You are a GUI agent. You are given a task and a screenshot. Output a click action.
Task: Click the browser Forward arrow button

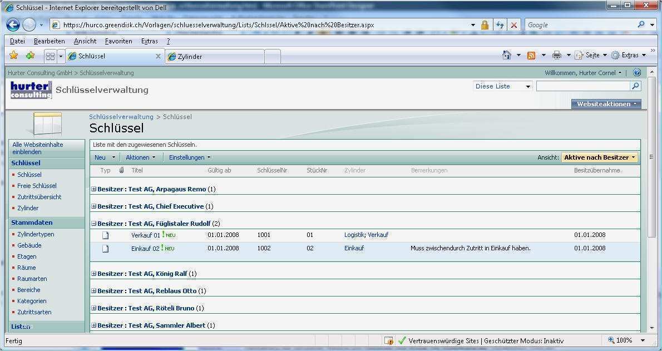coord(29,25)
